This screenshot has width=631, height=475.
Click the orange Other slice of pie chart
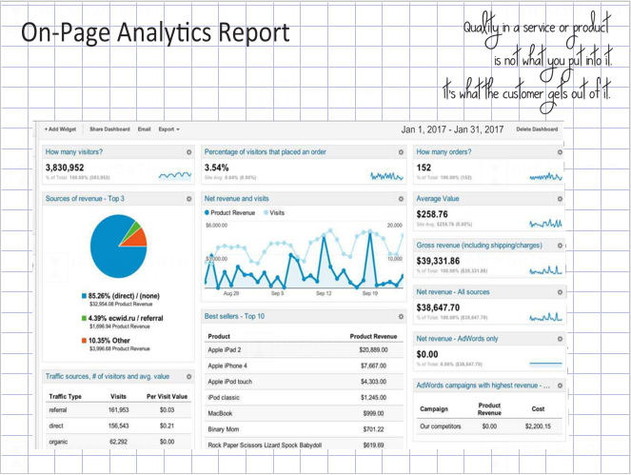coord(138,240)
